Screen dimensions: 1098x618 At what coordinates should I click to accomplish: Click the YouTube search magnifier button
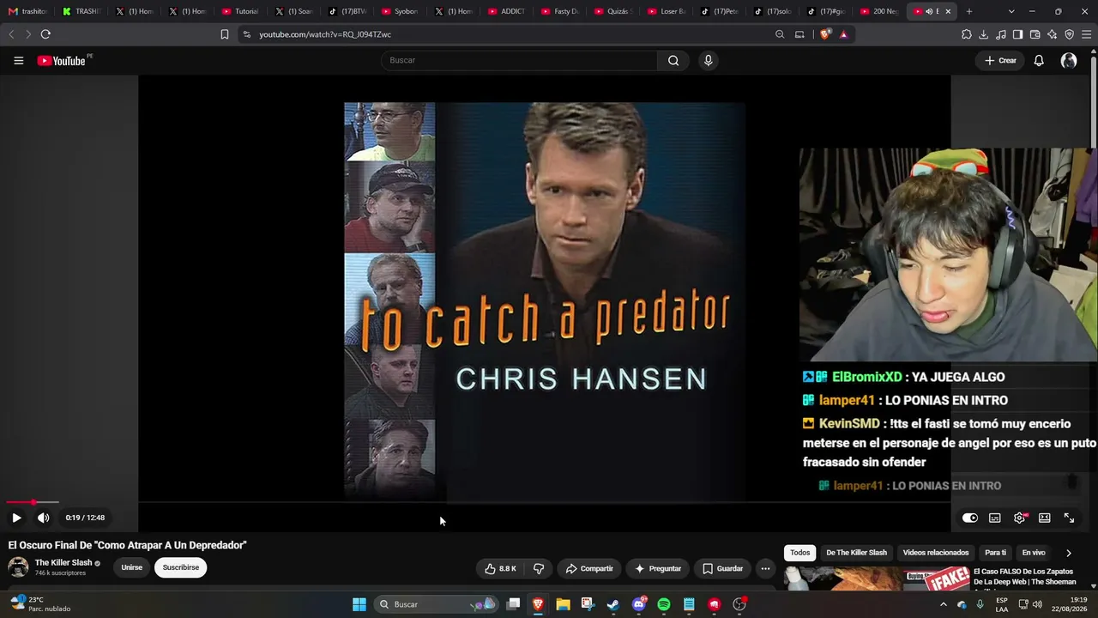pos(673,60)
